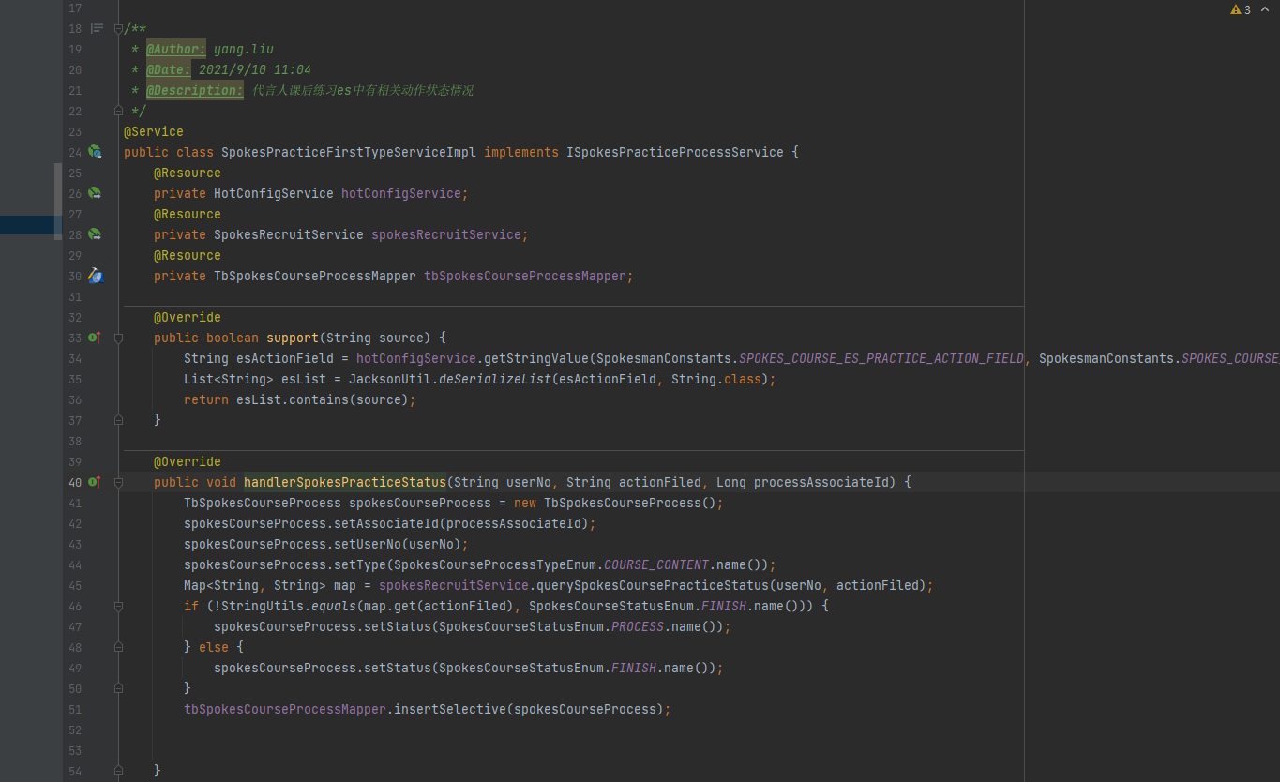Image resolution: width=1280 pixels, height=782 pixels.
Task: Click fold end marker at line 54
Action: 118,771
